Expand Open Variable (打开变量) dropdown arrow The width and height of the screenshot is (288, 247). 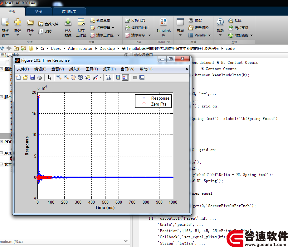113,28
